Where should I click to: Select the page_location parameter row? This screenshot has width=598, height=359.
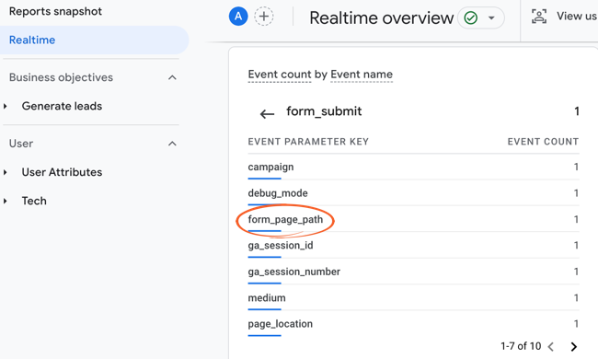coord(413,324)
